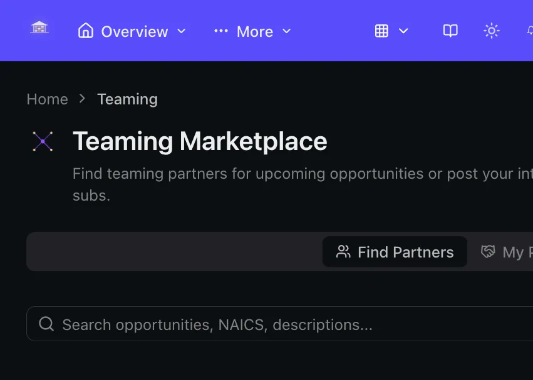Open the grid apps icon
The width and height of the screenshot is (533, 380).
coord(381,31)
